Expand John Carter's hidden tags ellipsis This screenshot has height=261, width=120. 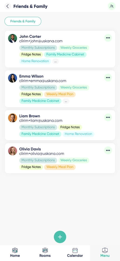56,61
